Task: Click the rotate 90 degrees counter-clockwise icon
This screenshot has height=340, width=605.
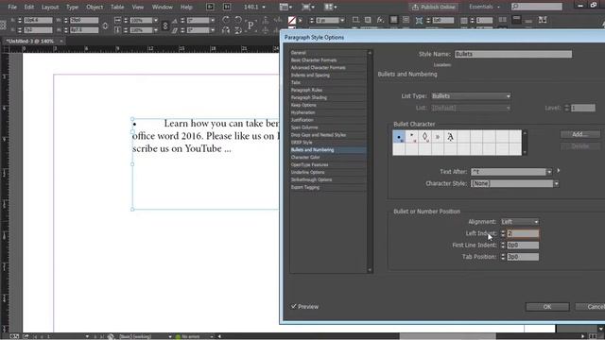Action: [238, 20]
